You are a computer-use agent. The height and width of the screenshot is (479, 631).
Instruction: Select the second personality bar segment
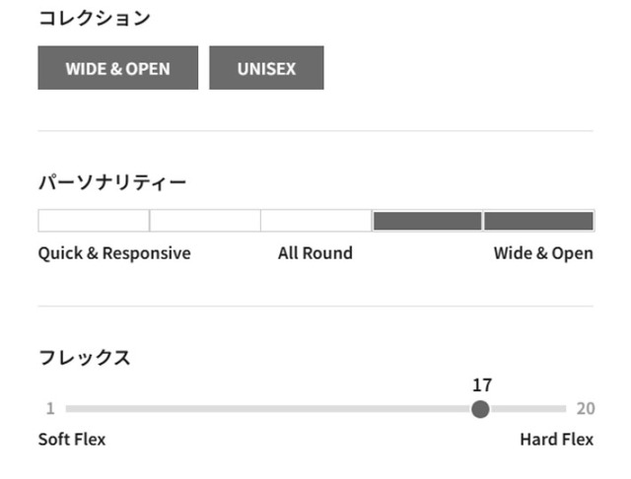(x=205, y=221)
